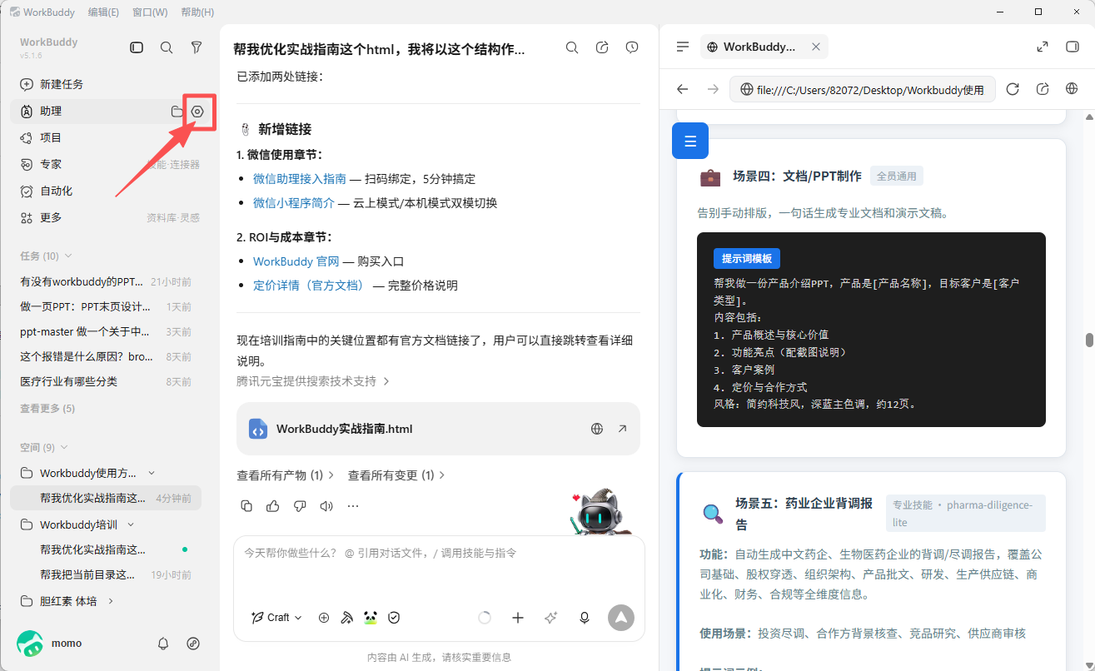Open the more options ellipsis under the reply
This screenshot has height=671, width=1095.
[353, 506]
